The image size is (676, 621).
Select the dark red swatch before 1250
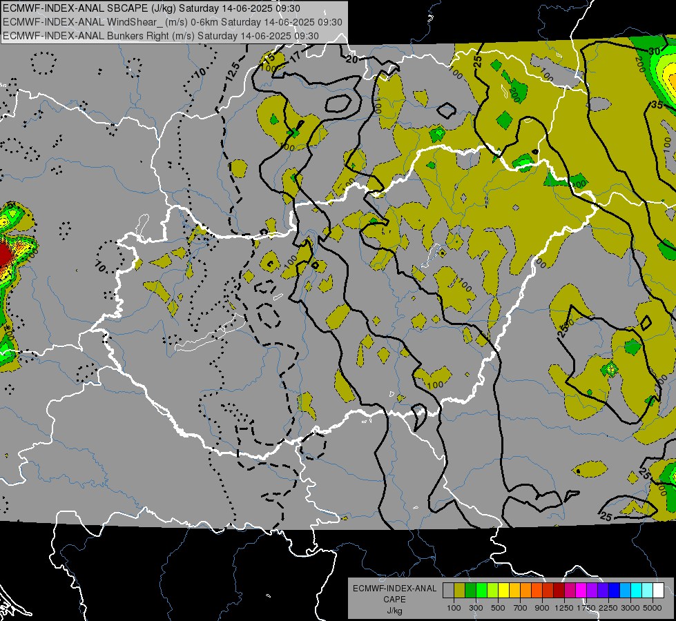(x=559, y=591)
